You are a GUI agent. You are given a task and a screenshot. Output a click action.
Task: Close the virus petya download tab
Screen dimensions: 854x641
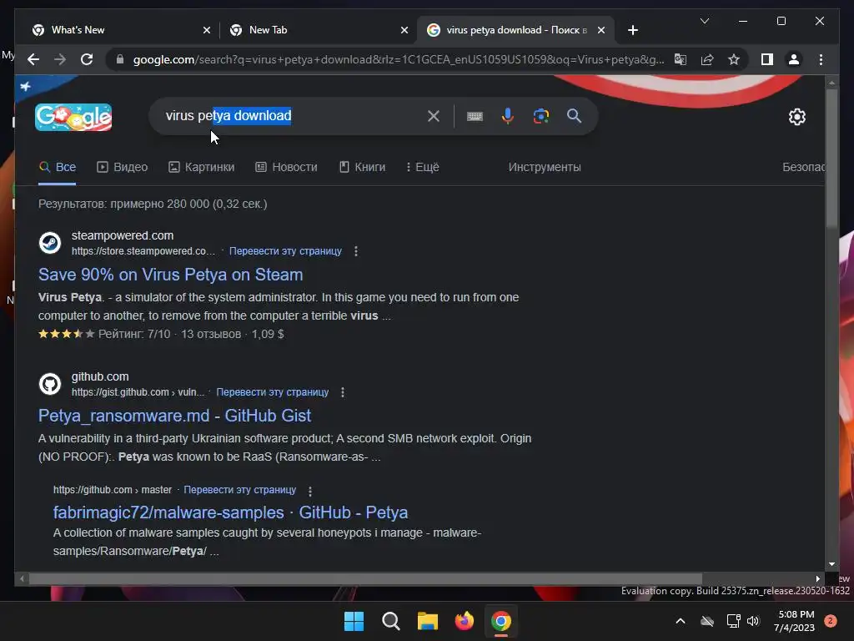pyautogui.click(x=601, y=31)
